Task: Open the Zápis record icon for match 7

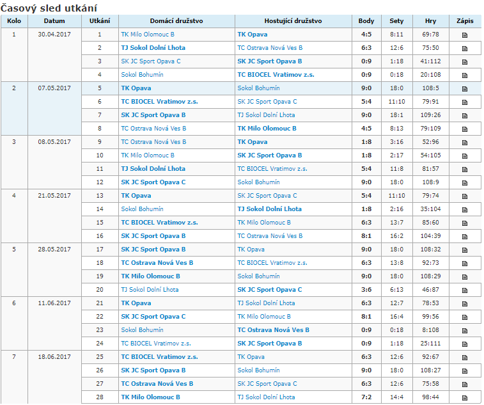Action: [x=465, y=116]
